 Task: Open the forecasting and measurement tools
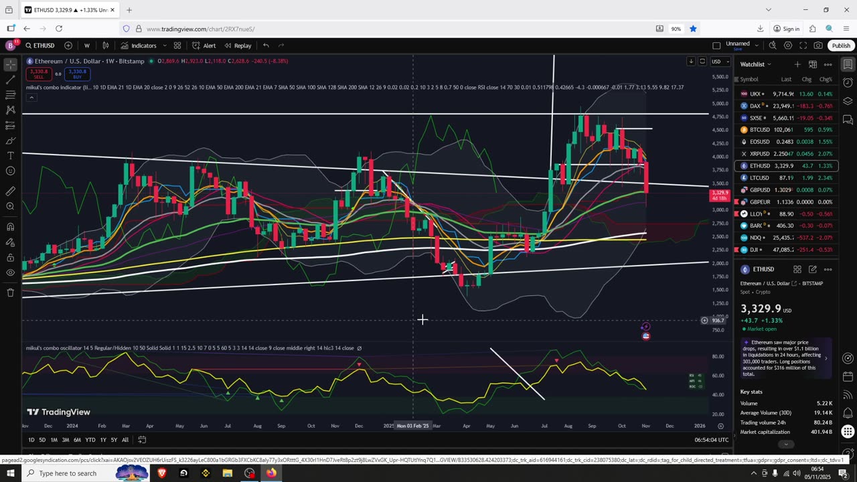pos(10,125)
